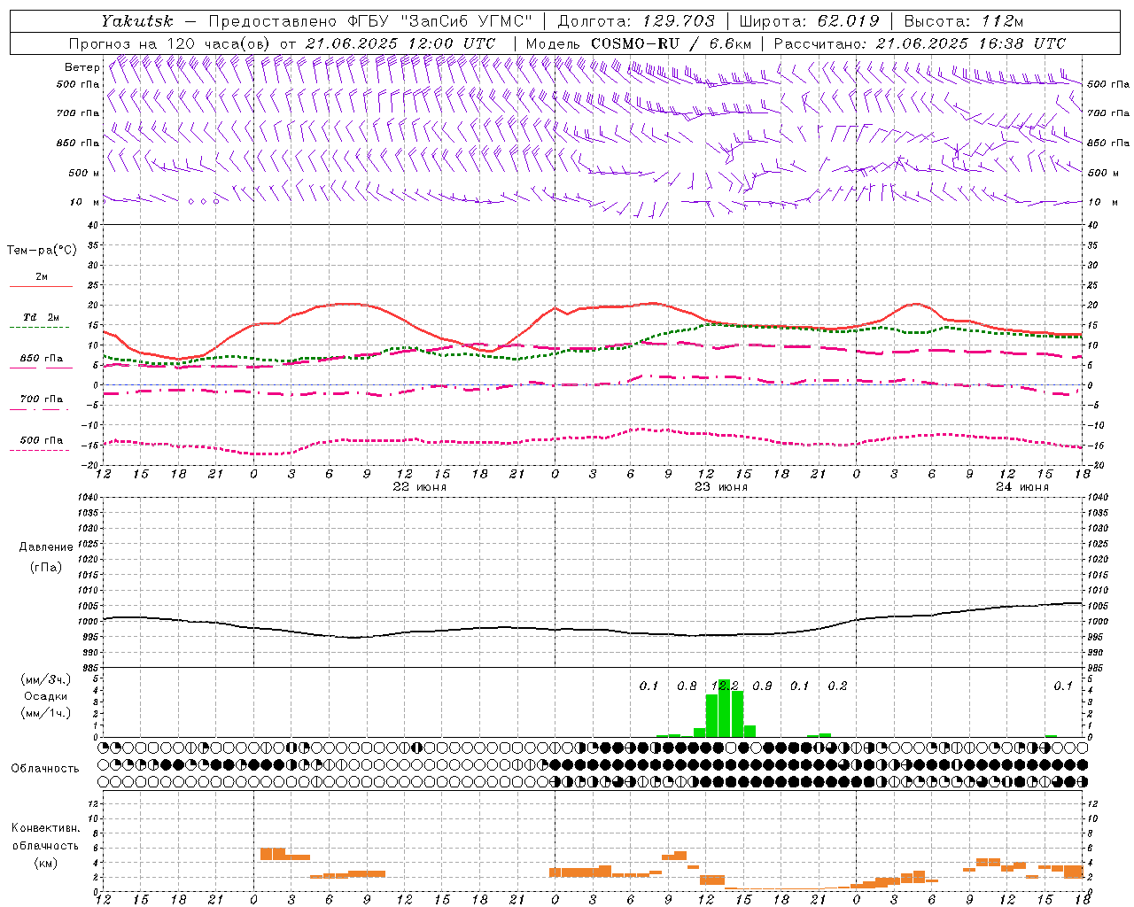Click the '(мм/3ч.)' precipitation unit label

(x=45, y=679)
